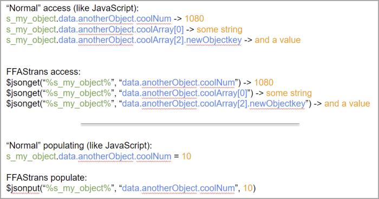The image size is (379, 199).
Task: Click s_my_object in the coolArray[0] JavaScript line
Action: click(31, 30)
